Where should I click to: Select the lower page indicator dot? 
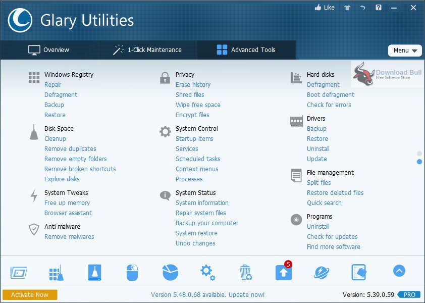[x=419, y=162]
